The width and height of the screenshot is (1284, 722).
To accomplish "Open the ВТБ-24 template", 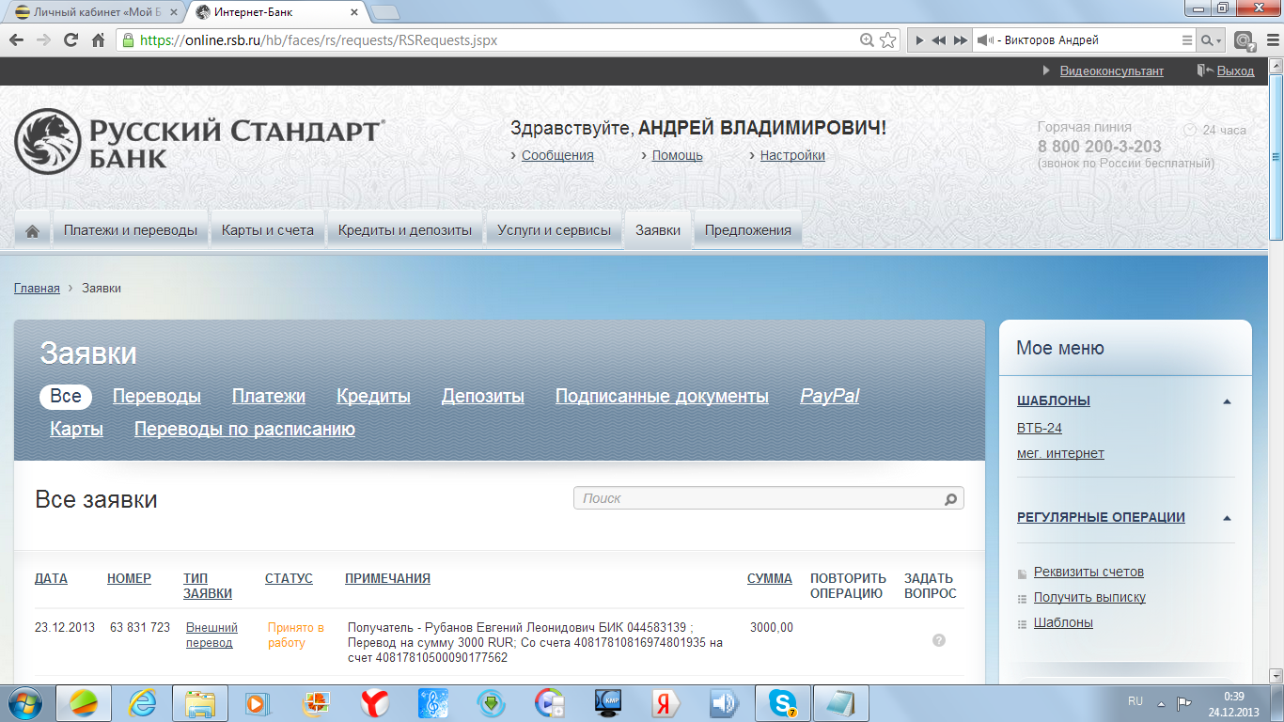I will click(x=1040, y=428).
